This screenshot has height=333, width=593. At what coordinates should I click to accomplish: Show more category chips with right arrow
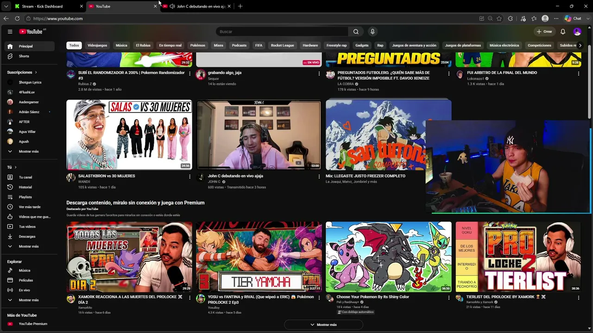[x=580, y=45]
